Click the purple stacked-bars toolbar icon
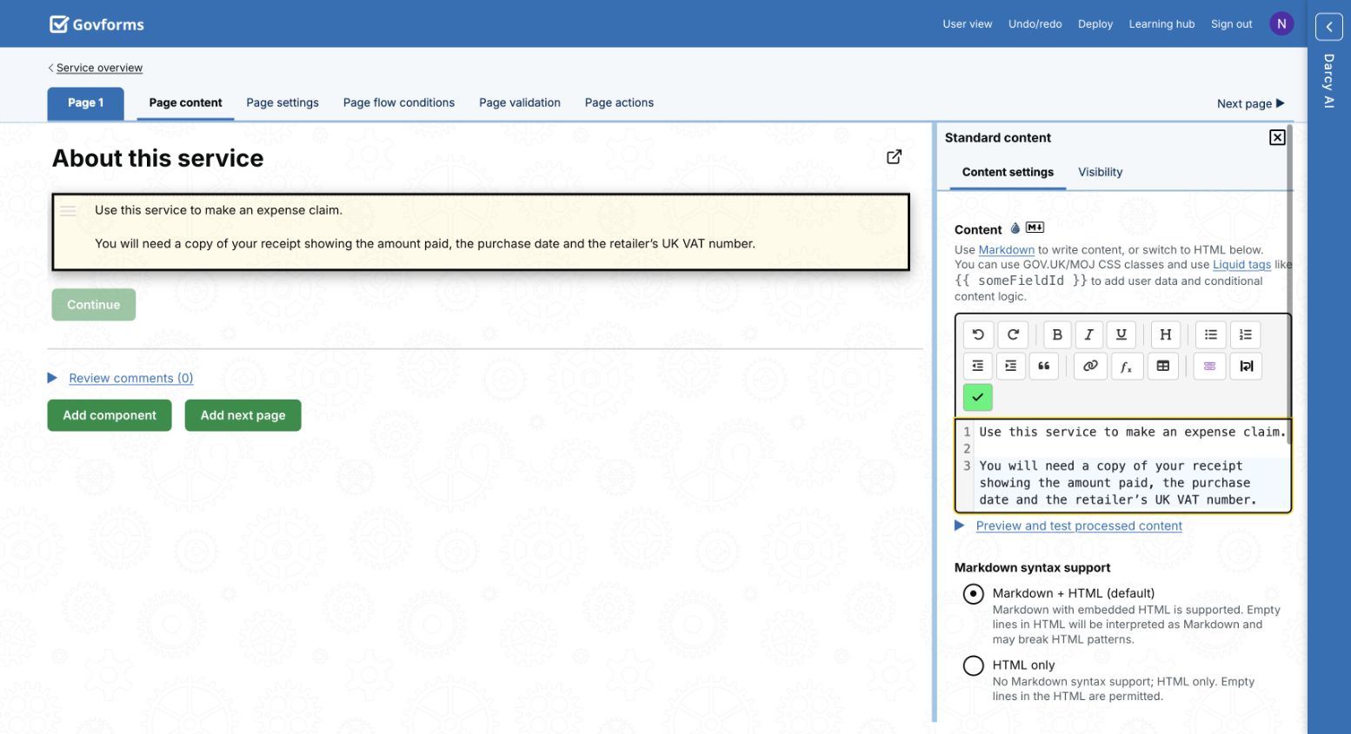The width and height of the screenshot is (1351, 734). [x=1209, y=366]
